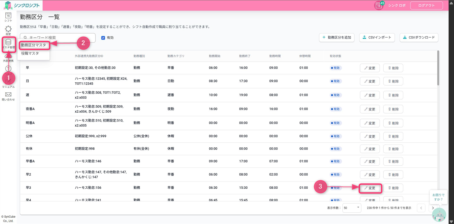Click 削除 for the 早 row

coord(393,68)
